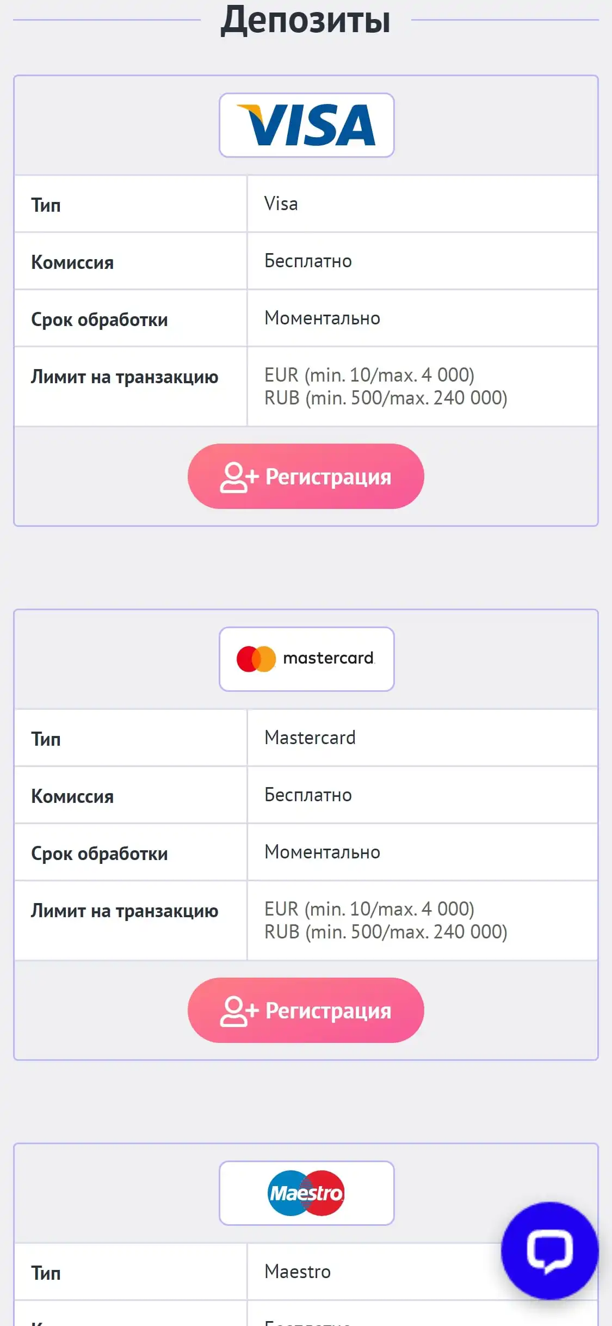612x1326 pixels.
Task: Click Mastercard transaction limit EUR/RUB text
Action: (385, 920)
